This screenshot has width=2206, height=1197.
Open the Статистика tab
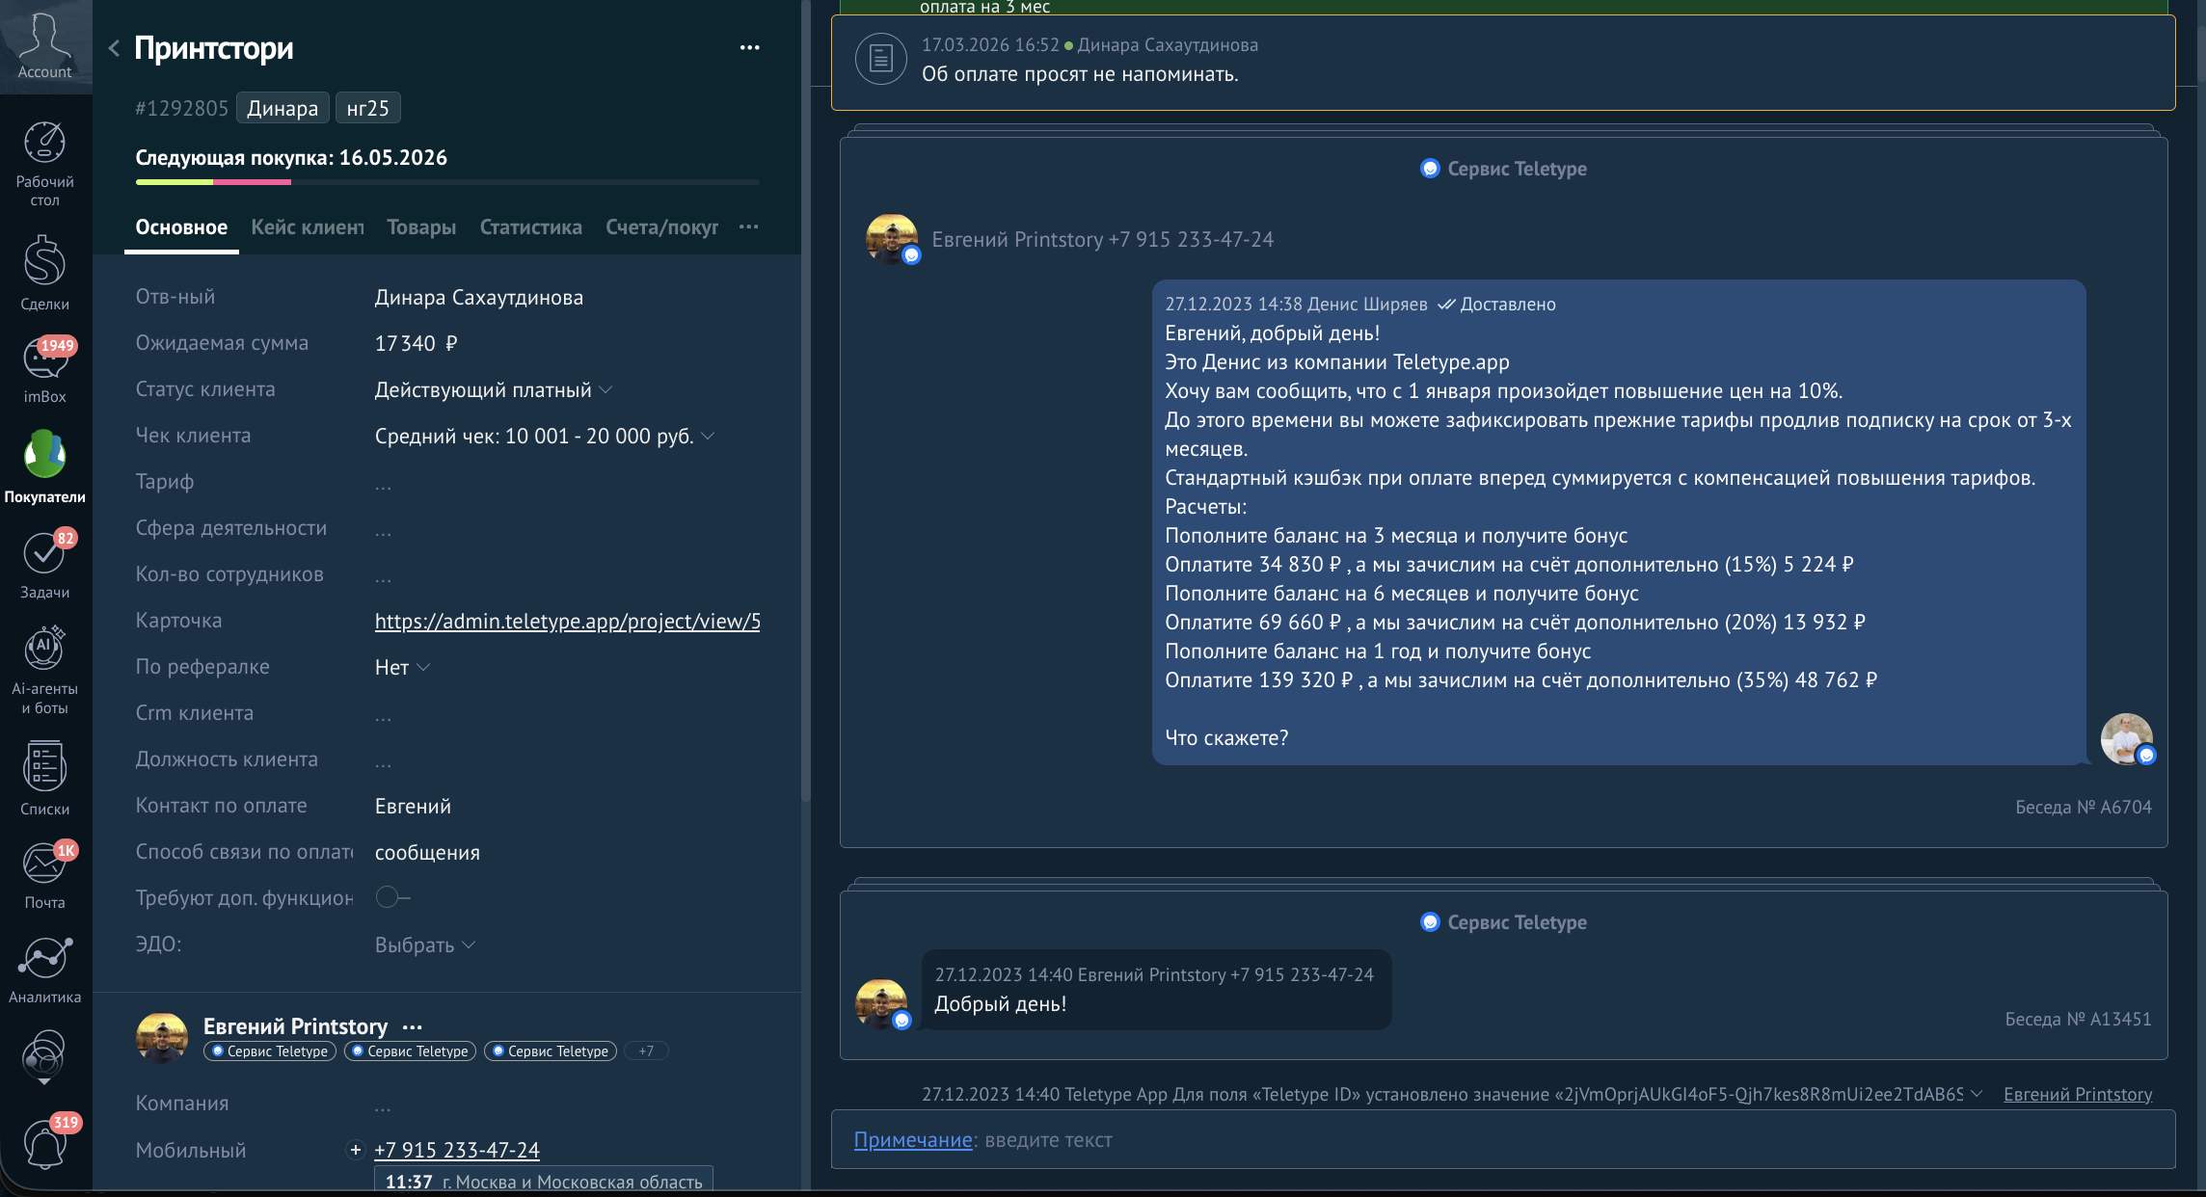(531, 227)
